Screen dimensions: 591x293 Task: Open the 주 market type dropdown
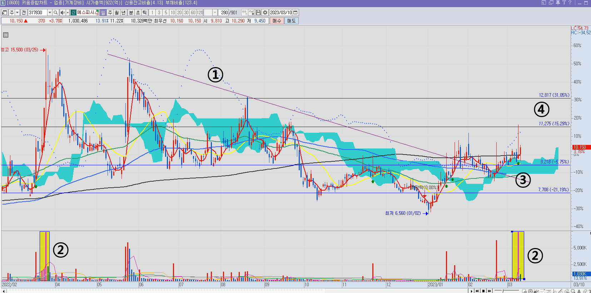pyautogui.click(x=17, y=12)
